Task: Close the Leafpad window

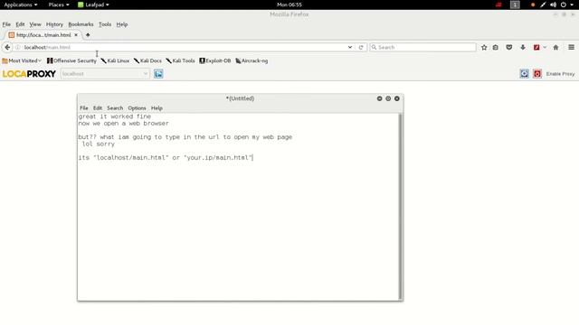Action: [397, 98]
